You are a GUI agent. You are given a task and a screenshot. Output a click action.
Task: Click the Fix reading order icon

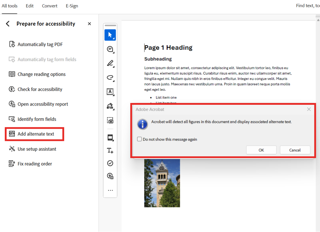pos(12,164)
